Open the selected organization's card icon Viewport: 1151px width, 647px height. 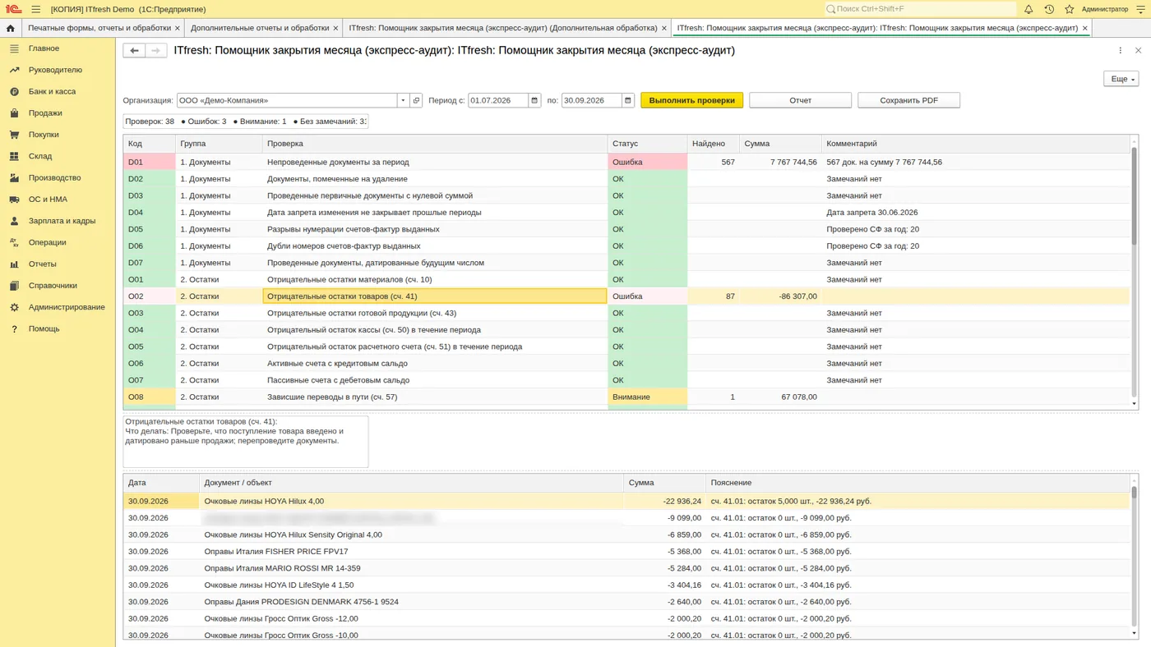click(416, 100)
